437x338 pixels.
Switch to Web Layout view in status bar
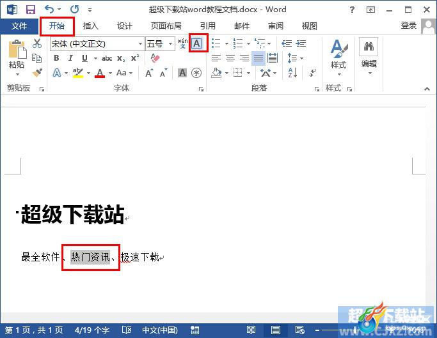point(300,330)
